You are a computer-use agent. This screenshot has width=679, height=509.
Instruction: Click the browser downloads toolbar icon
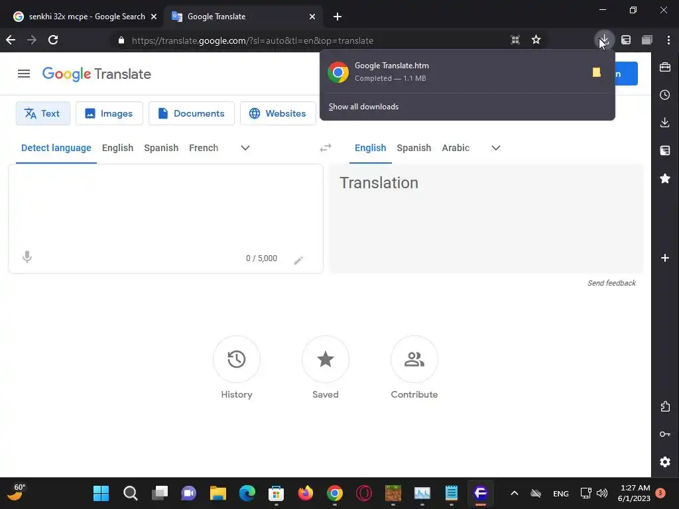click(x=603, y=40)
